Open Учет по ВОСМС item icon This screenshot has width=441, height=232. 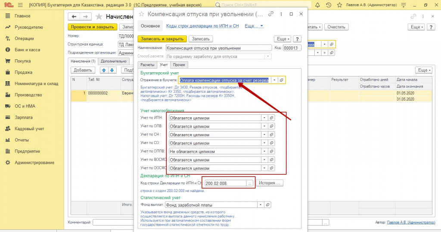(271, 160)
